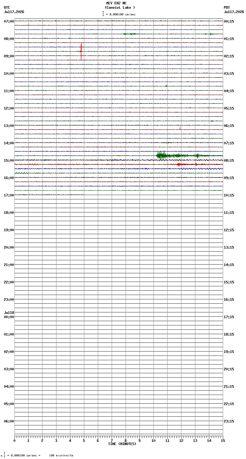The height and width of the screenshot is (459, 246).
Task: Click the 'Jul18' date change label
Action: (9, 313)
